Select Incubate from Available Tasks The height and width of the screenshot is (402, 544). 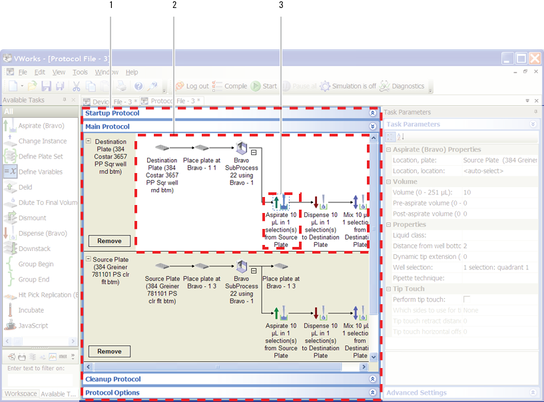(x=31, y=310)
